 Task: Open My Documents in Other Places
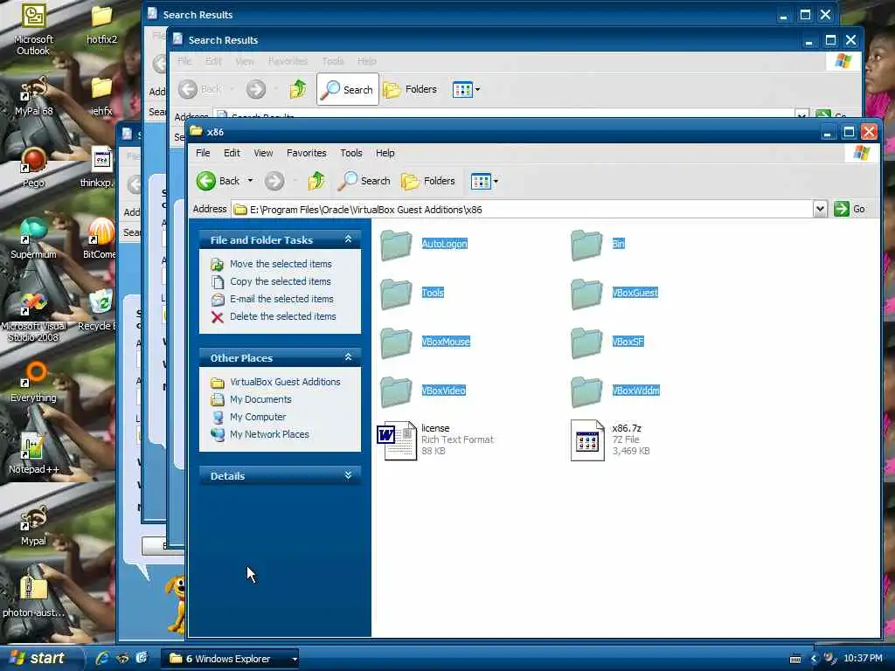pyautogui.click(x=260, y=399)
